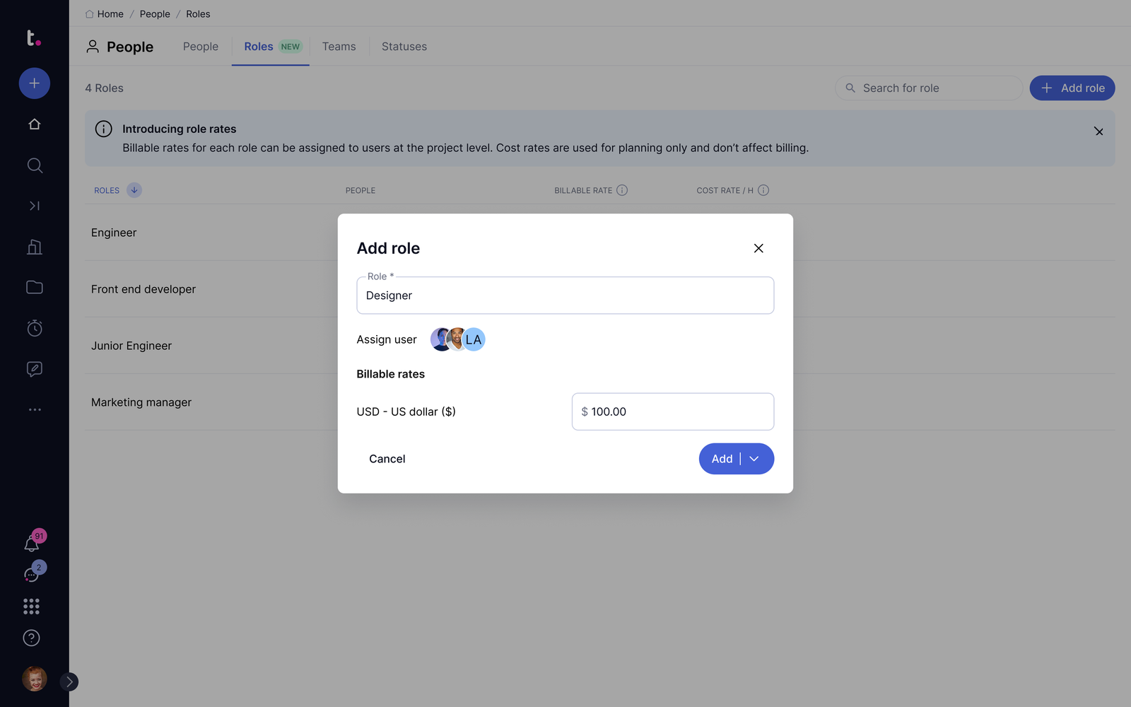Screen dimensions: 1131x707
Task: Click the home icon in sidebar
Action: (x=34, y=124)
